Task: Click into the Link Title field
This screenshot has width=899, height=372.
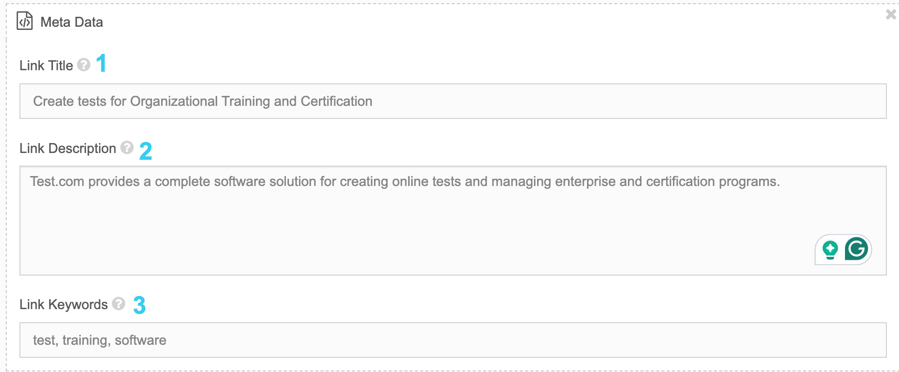Action: click(453, 101)
